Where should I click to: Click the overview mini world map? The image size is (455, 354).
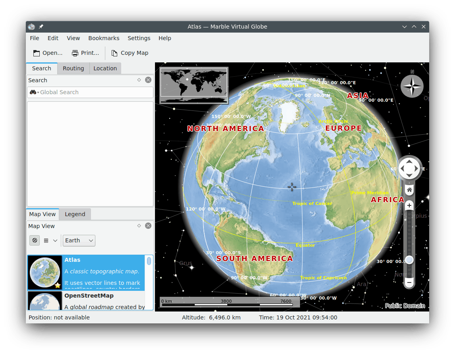(x=194, y=85)
